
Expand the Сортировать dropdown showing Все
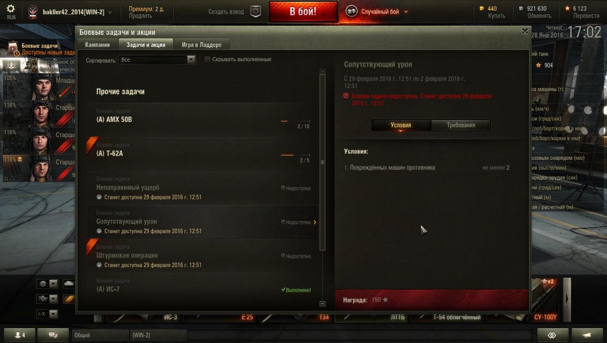coord(157,59)
